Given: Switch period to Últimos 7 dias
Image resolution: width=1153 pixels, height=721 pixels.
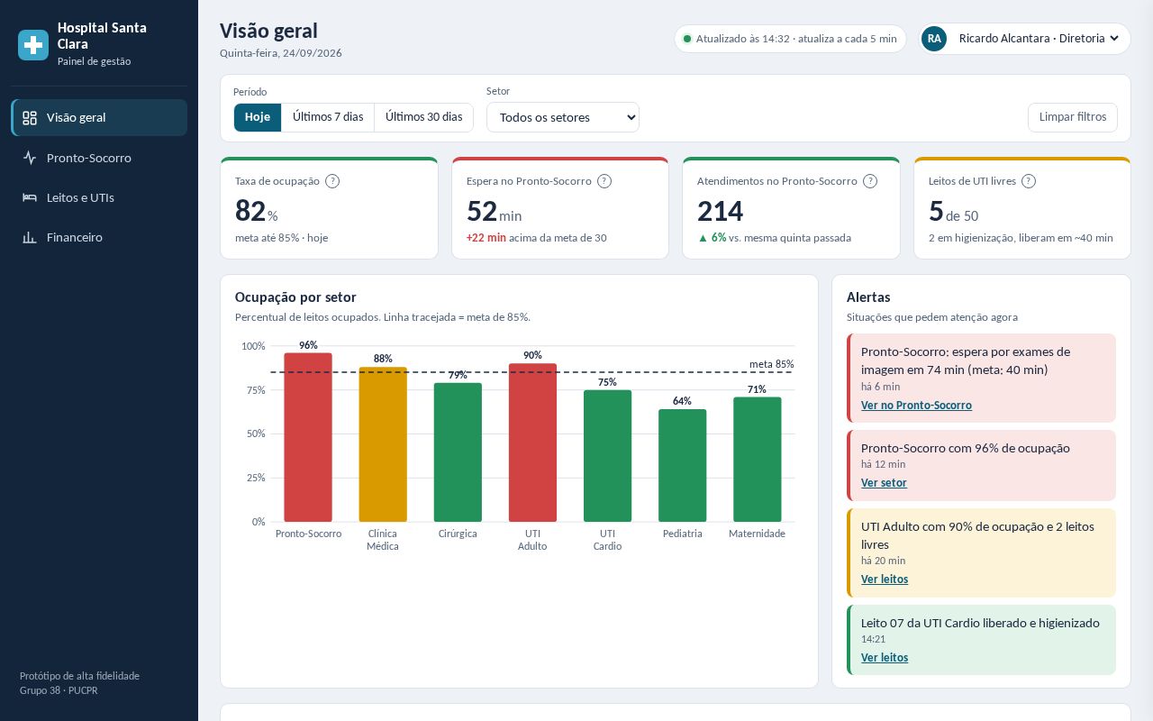Looking at the screenshot, I should point(328,117).
